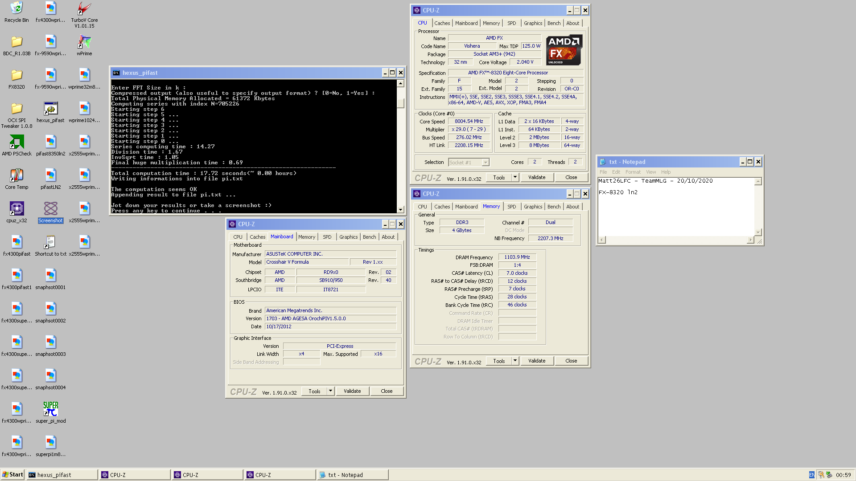Click Validate in the Mainboard CPU-Z window
856x481 pixels.
352,391
